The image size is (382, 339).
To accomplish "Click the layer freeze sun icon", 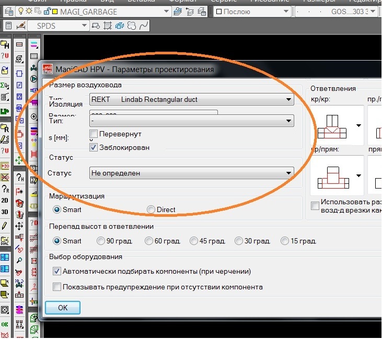I will pyautogui.click(x=29, y=11).
